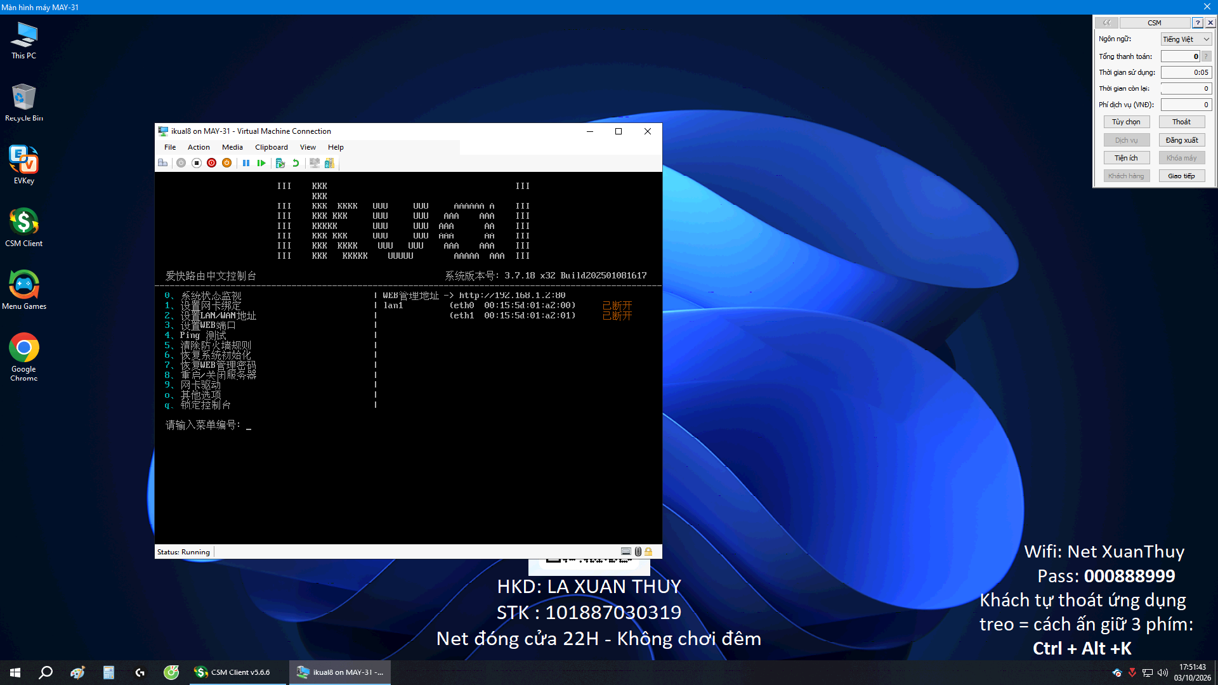This screenshot has width=1218, height=685.
Task: Click the gray Start (power) toolbar icon
Action: pyautogui.click(x=181, y=163)
